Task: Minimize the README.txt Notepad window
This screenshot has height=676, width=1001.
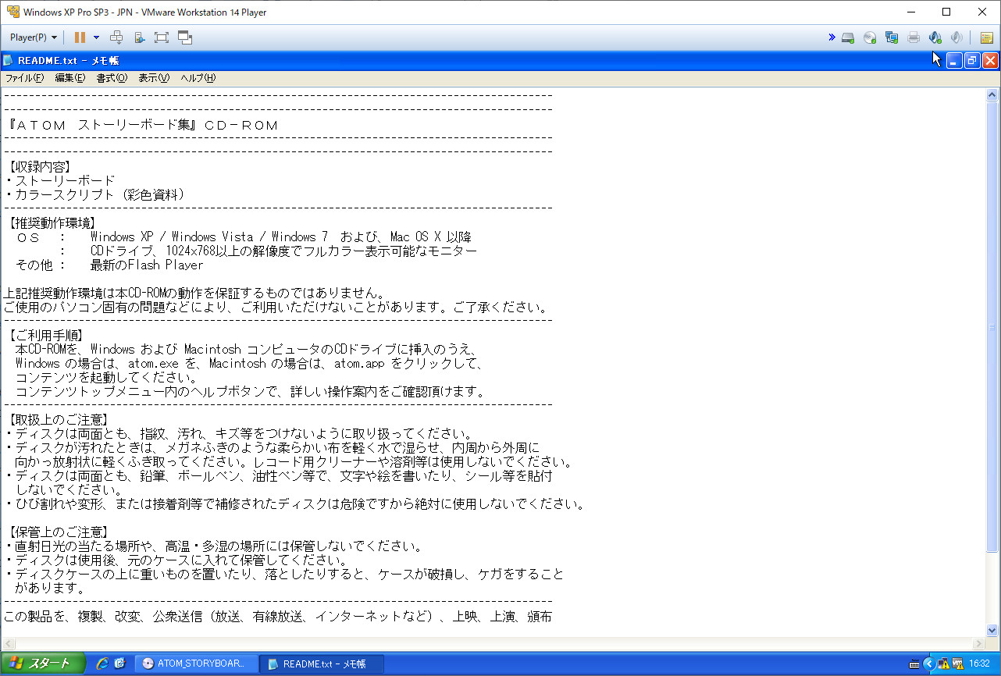Action: pyautogui.click(x=954, y=60)
